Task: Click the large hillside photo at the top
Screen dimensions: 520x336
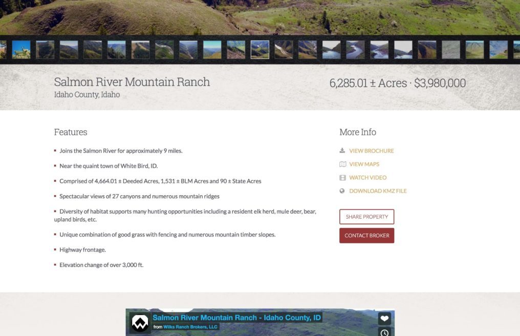Action: tap(260, 16)
